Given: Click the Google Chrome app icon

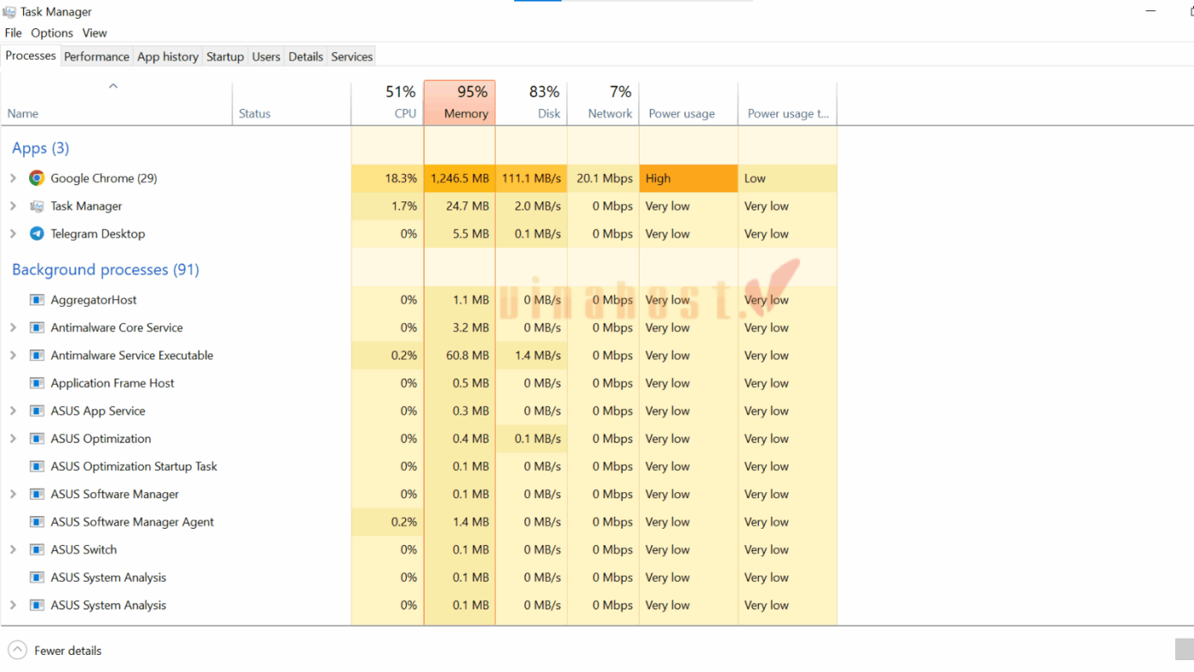Looking at the screenshot, I should (37, 178).
